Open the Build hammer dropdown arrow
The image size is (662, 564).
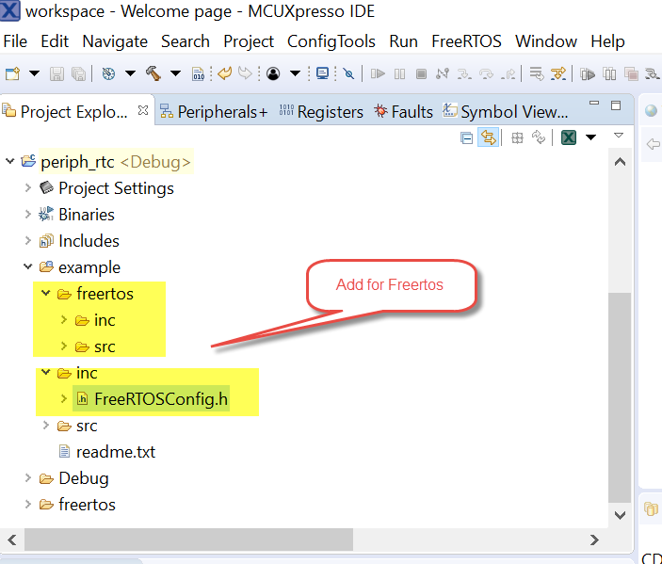point(176,73)
